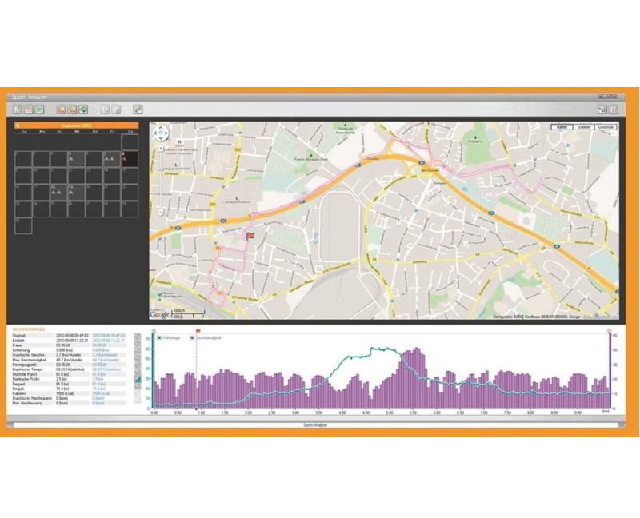Screen dimensions: 640x518
Task: Click the lone green icon after the grey toolbar icons
Action: pos(138,110)
